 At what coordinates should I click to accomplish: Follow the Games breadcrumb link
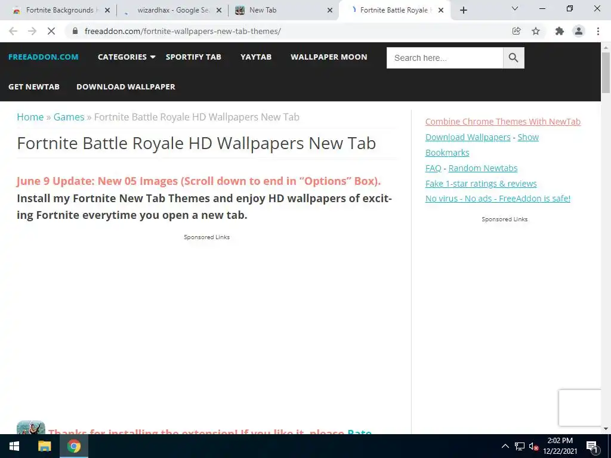coord(69,117)
